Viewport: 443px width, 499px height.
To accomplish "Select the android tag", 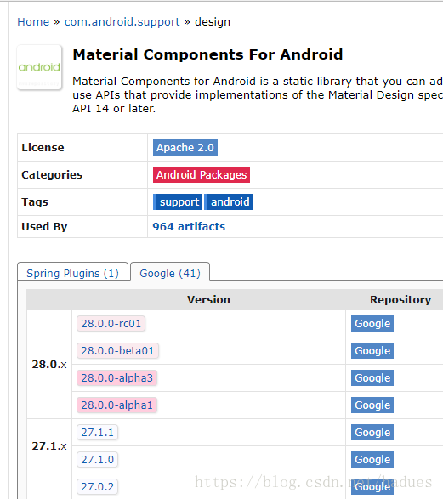I will tap(228, 202).
